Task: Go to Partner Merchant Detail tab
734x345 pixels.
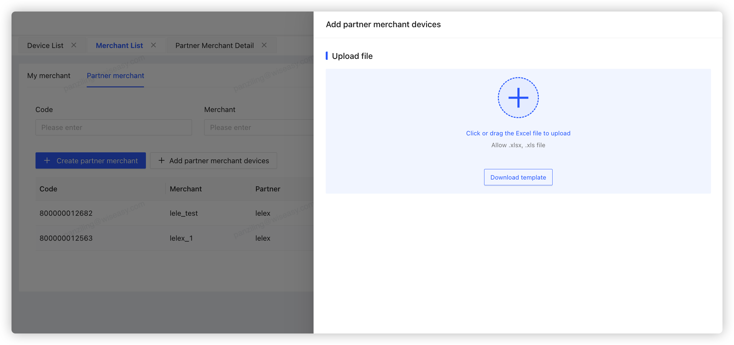Action: coord(214,45)
